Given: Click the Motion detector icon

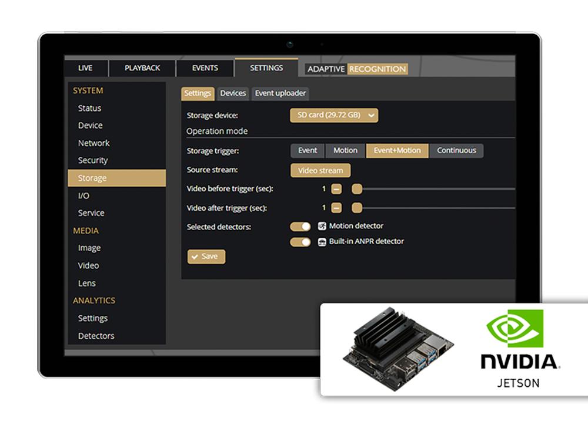Looking at the screenshot, I should coord(322,226).
